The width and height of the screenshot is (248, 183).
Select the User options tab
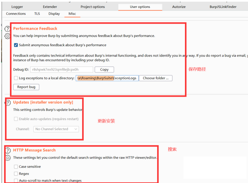tap(140, 7)
